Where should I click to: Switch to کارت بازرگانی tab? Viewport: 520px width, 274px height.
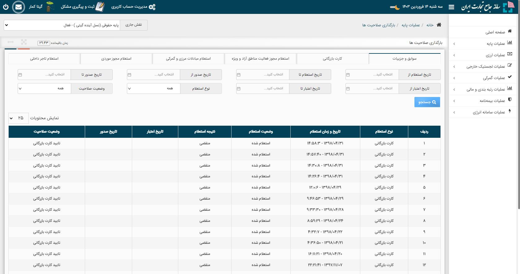[332, 58]
